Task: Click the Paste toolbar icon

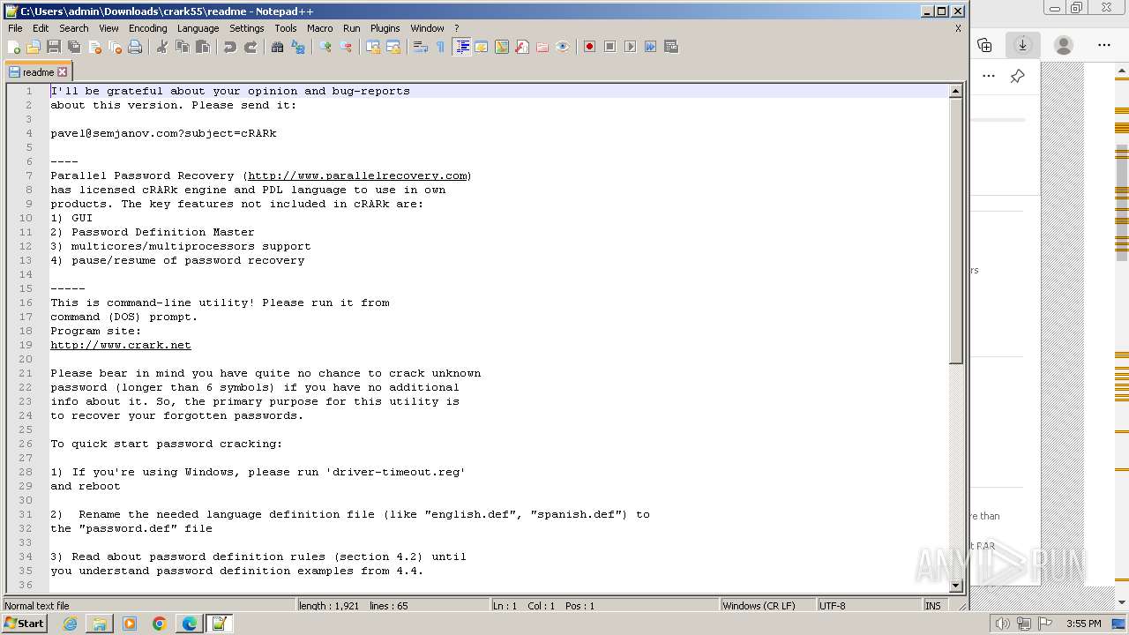Action: coord(203,47)
